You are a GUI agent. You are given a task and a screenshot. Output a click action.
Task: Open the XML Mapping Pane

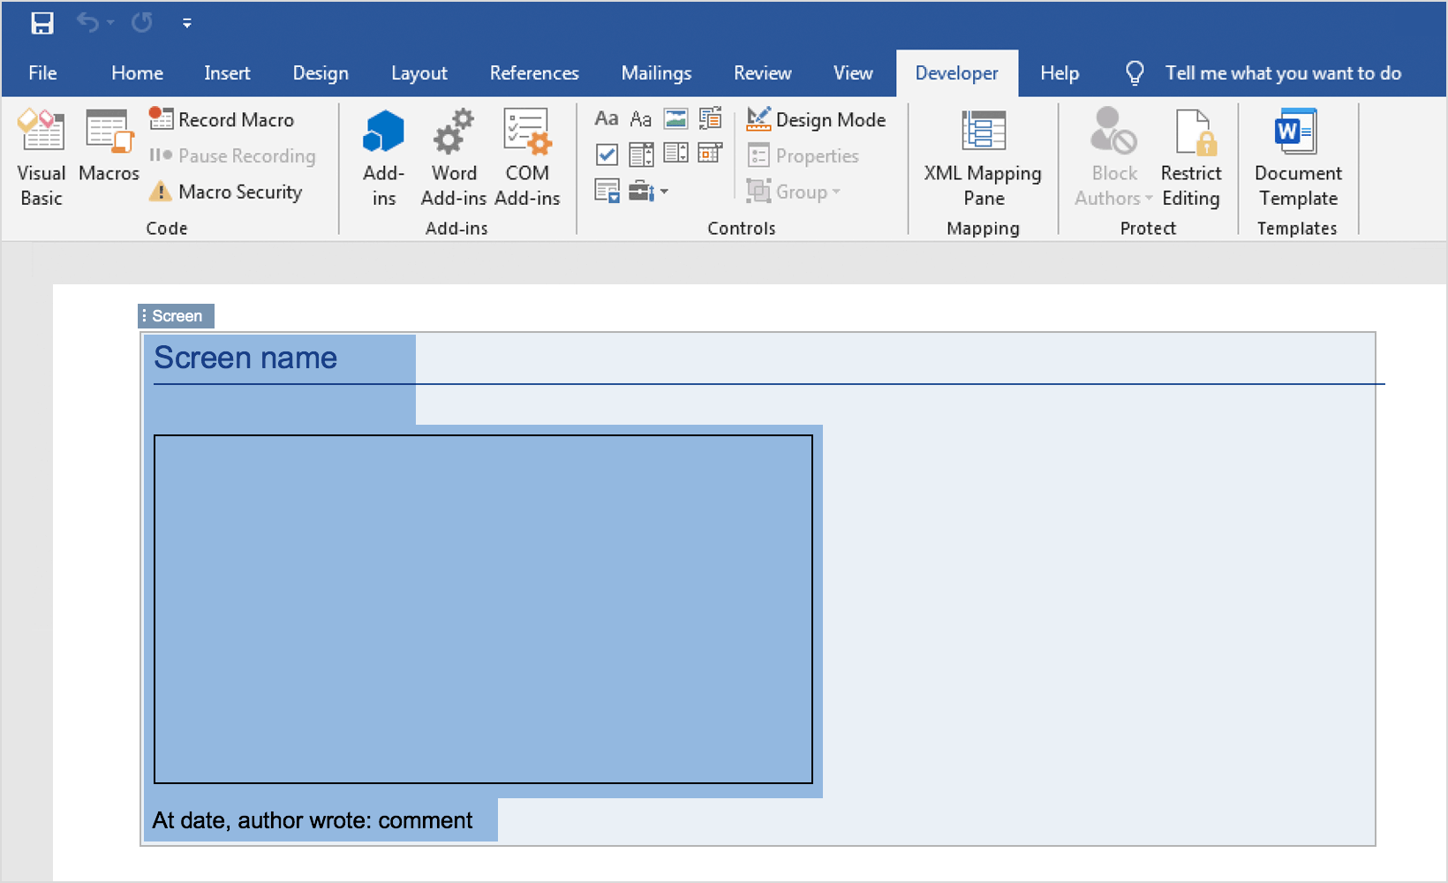click(x=983, y=157)
